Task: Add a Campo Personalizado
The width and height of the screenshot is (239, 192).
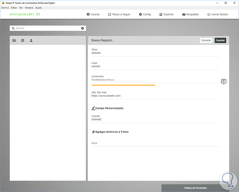Action: pyautogui.click(x=108, y=108)
